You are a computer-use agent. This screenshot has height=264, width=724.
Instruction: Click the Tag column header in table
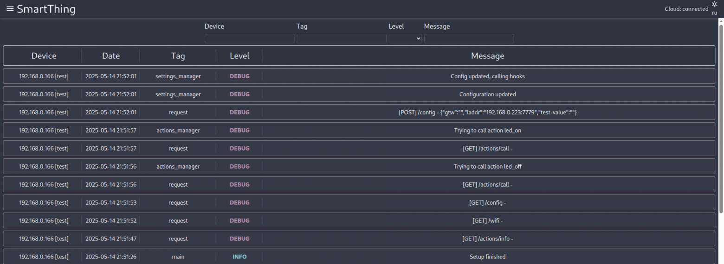[x=178, y=56]
